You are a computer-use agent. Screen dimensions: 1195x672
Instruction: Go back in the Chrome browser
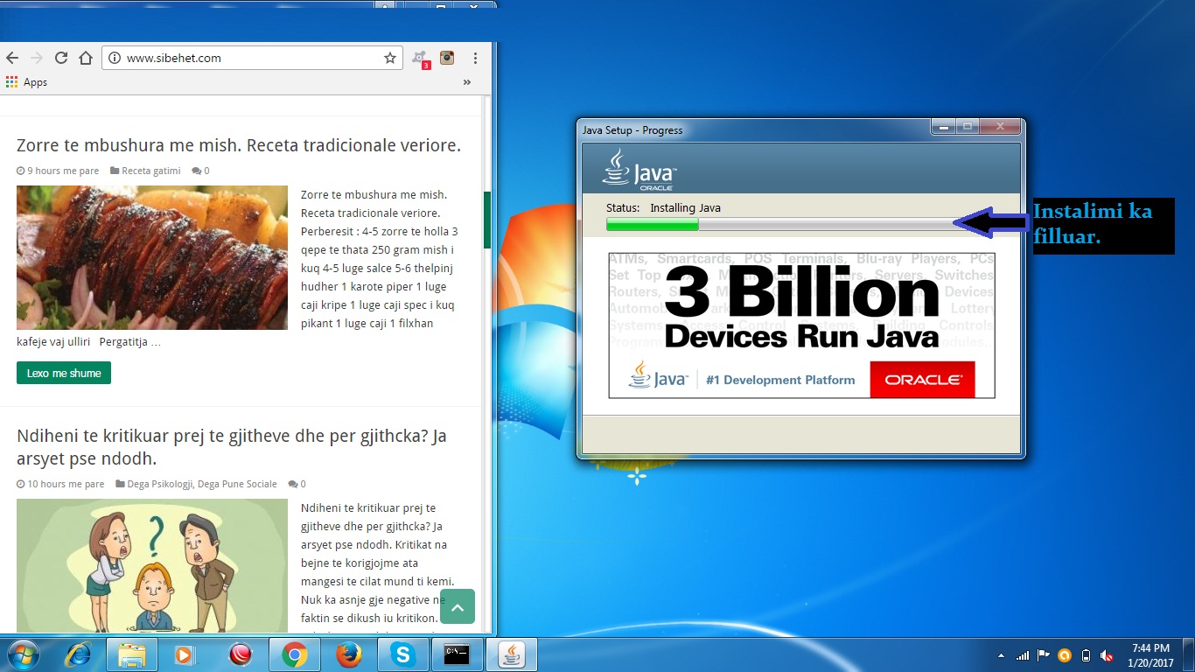(x=11, y=58)
